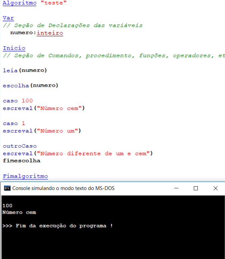Minimize the MS-DOS console window
The width and height of the screenshot is (225, 259).
[x=176, y=188]
